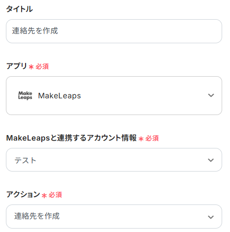Screen dimensions: 230x232
Task: Click the 必須 marker beside アプリ
Action: tap(42, 66)
